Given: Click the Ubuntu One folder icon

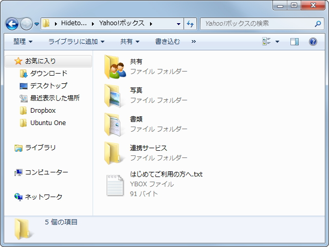Looking at the screenshot, I should pos(23,123).
